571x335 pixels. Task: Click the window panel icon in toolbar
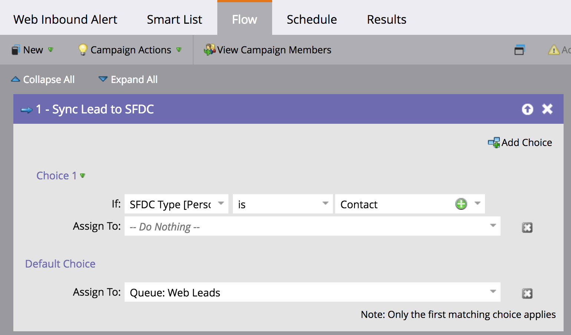click(x=519, y=50)
